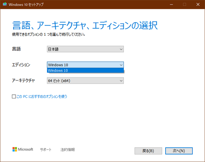This screenshot has width=205, height=162.
Task: Collapse the エディション combo box
Action: coord(85,65)
